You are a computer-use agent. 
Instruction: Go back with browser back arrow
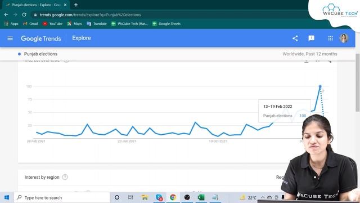point(6,15)
